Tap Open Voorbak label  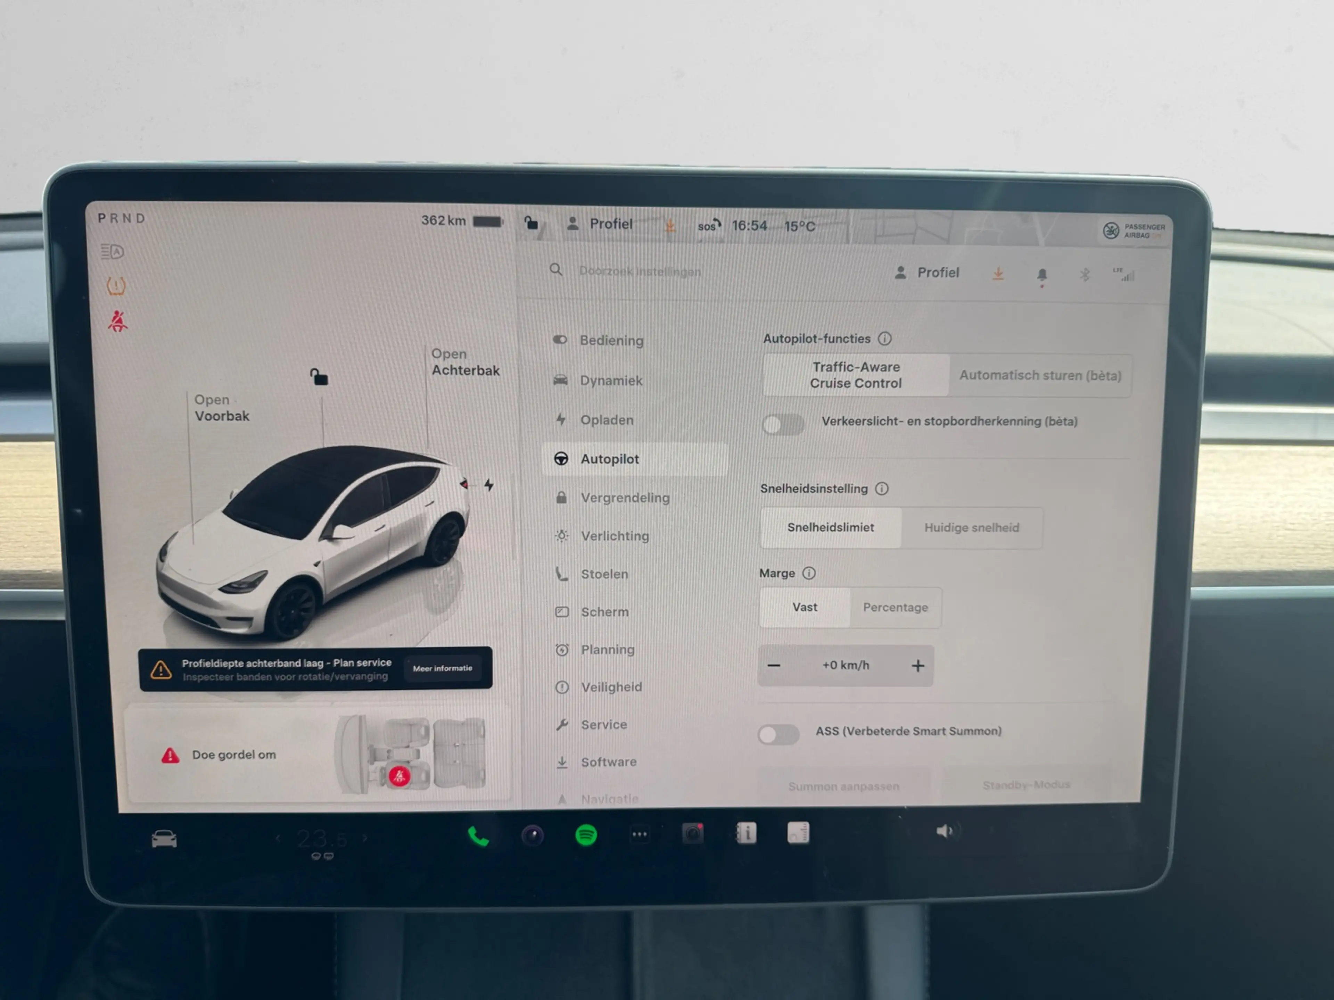[x=221, y=408]
